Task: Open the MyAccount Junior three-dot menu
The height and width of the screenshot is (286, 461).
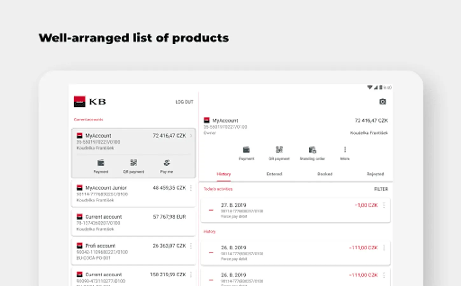Action: tap(191, 188)
